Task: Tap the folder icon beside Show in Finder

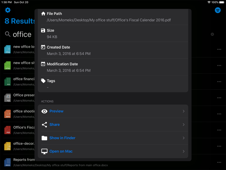Action: (x=45, y=138)
